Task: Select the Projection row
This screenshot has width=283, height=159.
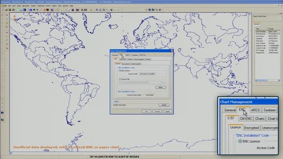Action: (x=268, y=41)
